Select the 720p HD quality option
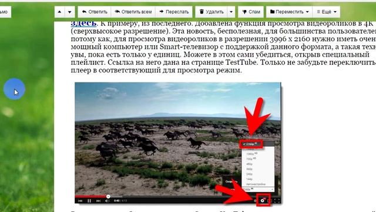The width and height of the screenshot is (376, 212). [251, 159]
